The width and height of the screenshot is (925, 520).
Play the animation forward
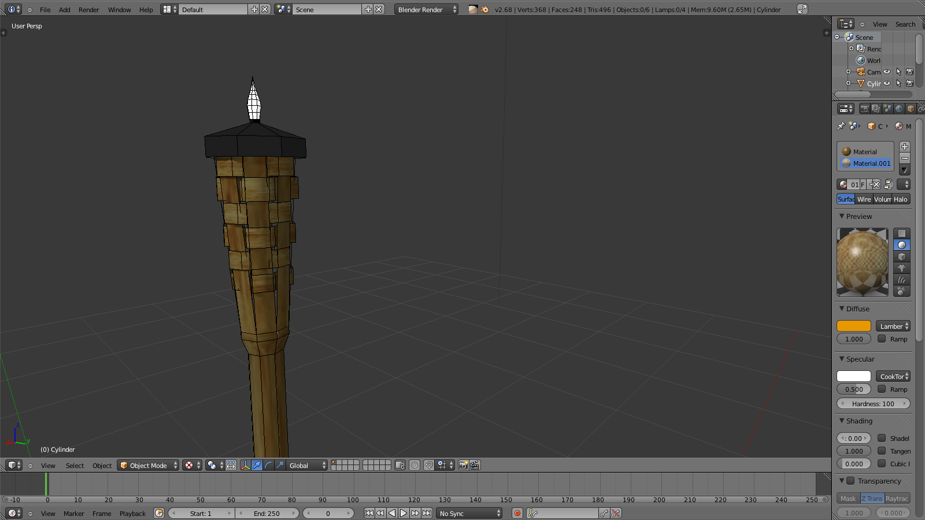404,514
